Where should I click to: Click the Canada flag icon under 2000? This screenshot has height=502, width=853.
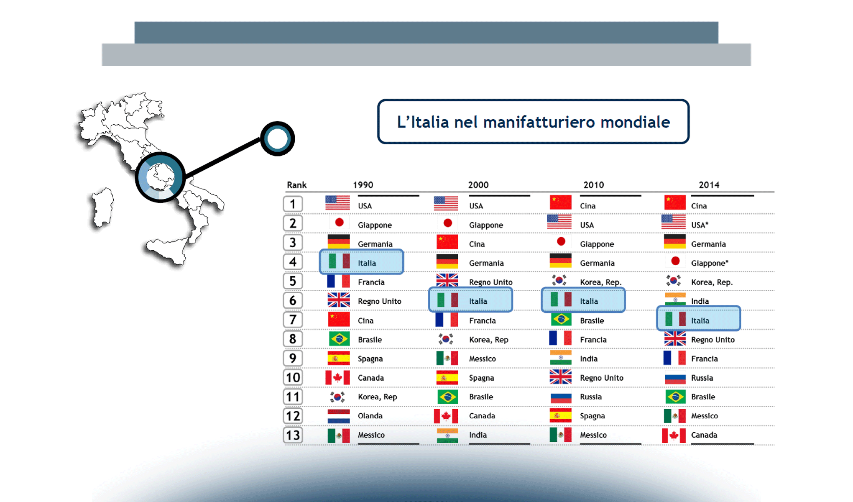click(x=447, y=416)
